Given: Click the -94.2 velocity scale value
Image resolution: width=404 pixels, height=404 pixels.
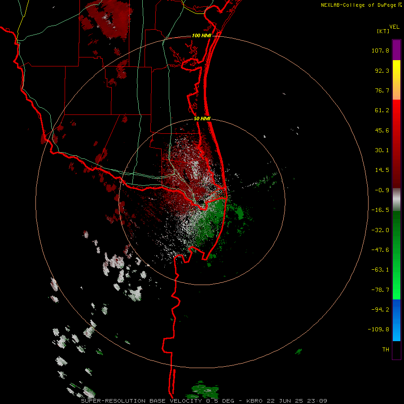Looking at the screenshot, I should [x=380, y=310].
